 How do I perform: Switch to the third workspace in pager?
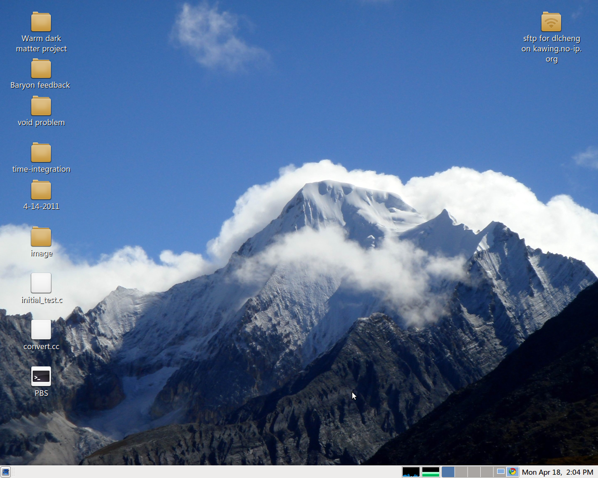click(x=474, y=472)
